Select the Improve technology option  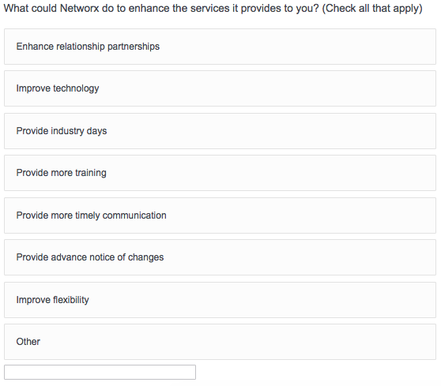coord(220,88)
